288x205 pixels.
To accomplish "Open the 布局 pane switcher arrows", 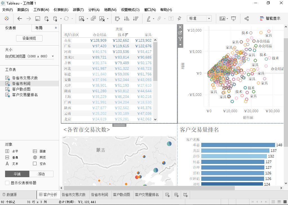I will pyautogui.click(x=56, y=28).
